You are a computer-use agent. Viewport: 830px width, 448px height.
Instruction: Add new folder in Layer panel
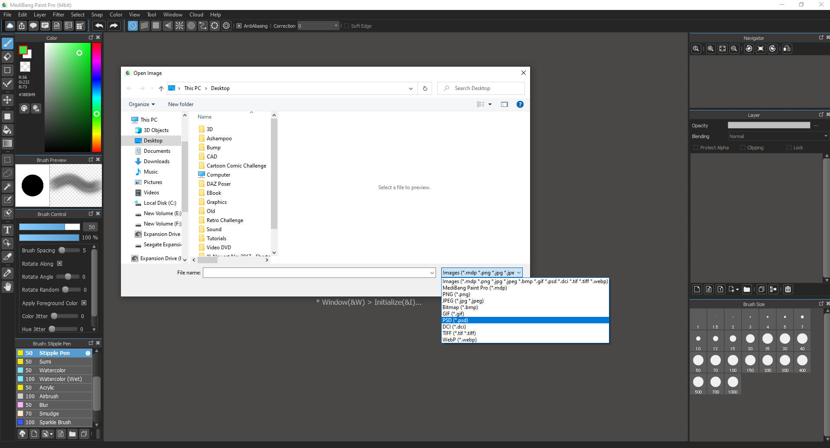point(747,289)
